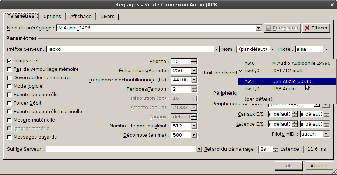Image resolution: width=337 pixels, height=175 pixels.
Task: Pick (par défaut) in device menu
Action: click(287, 99)
